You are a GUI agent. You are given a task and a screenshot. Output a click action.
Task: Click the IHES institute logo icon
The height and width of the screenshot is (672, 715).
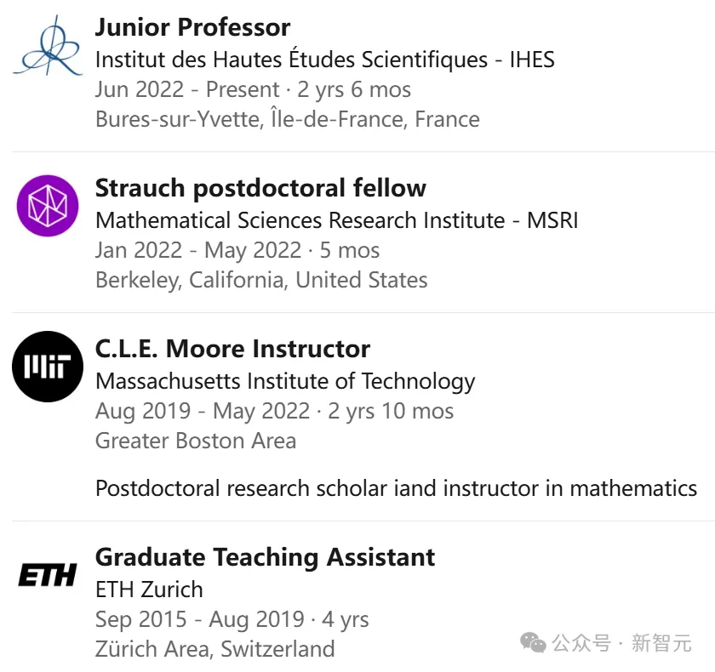pos(48,47)
